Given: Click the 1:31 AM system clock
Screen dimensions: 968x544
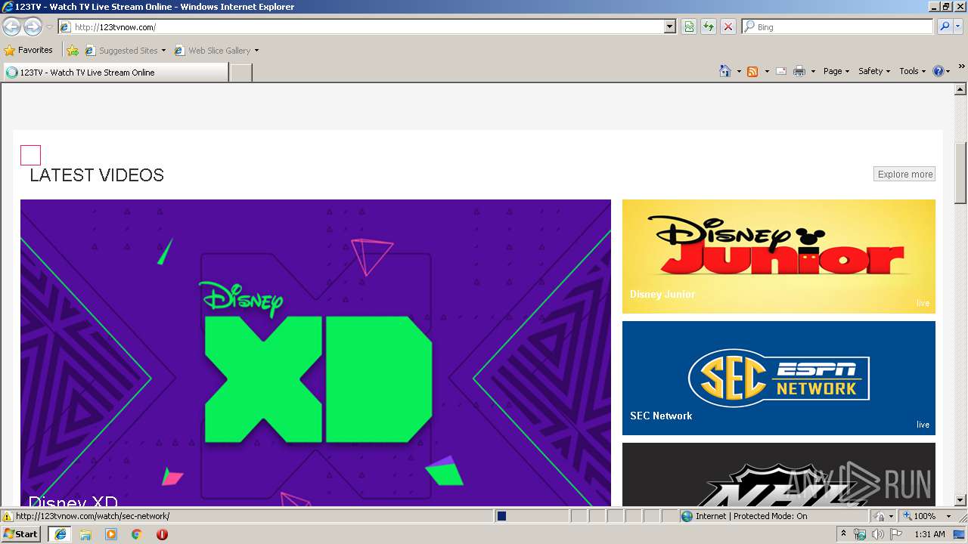Looking at the screenshot, I should (929, 534).
